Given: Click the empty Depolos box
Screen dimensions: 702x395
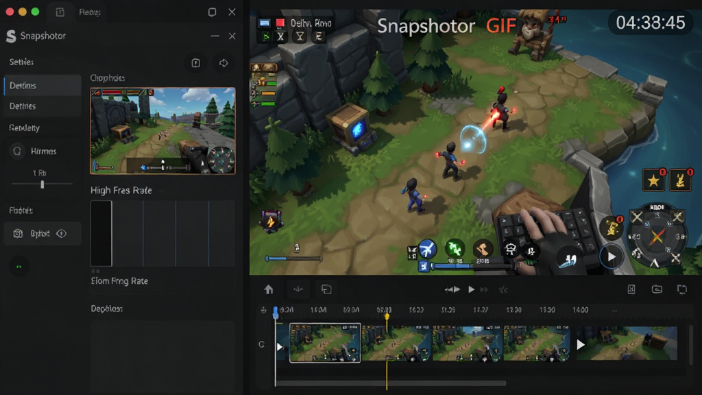Looking at the screenshot, I should [162, 356].
